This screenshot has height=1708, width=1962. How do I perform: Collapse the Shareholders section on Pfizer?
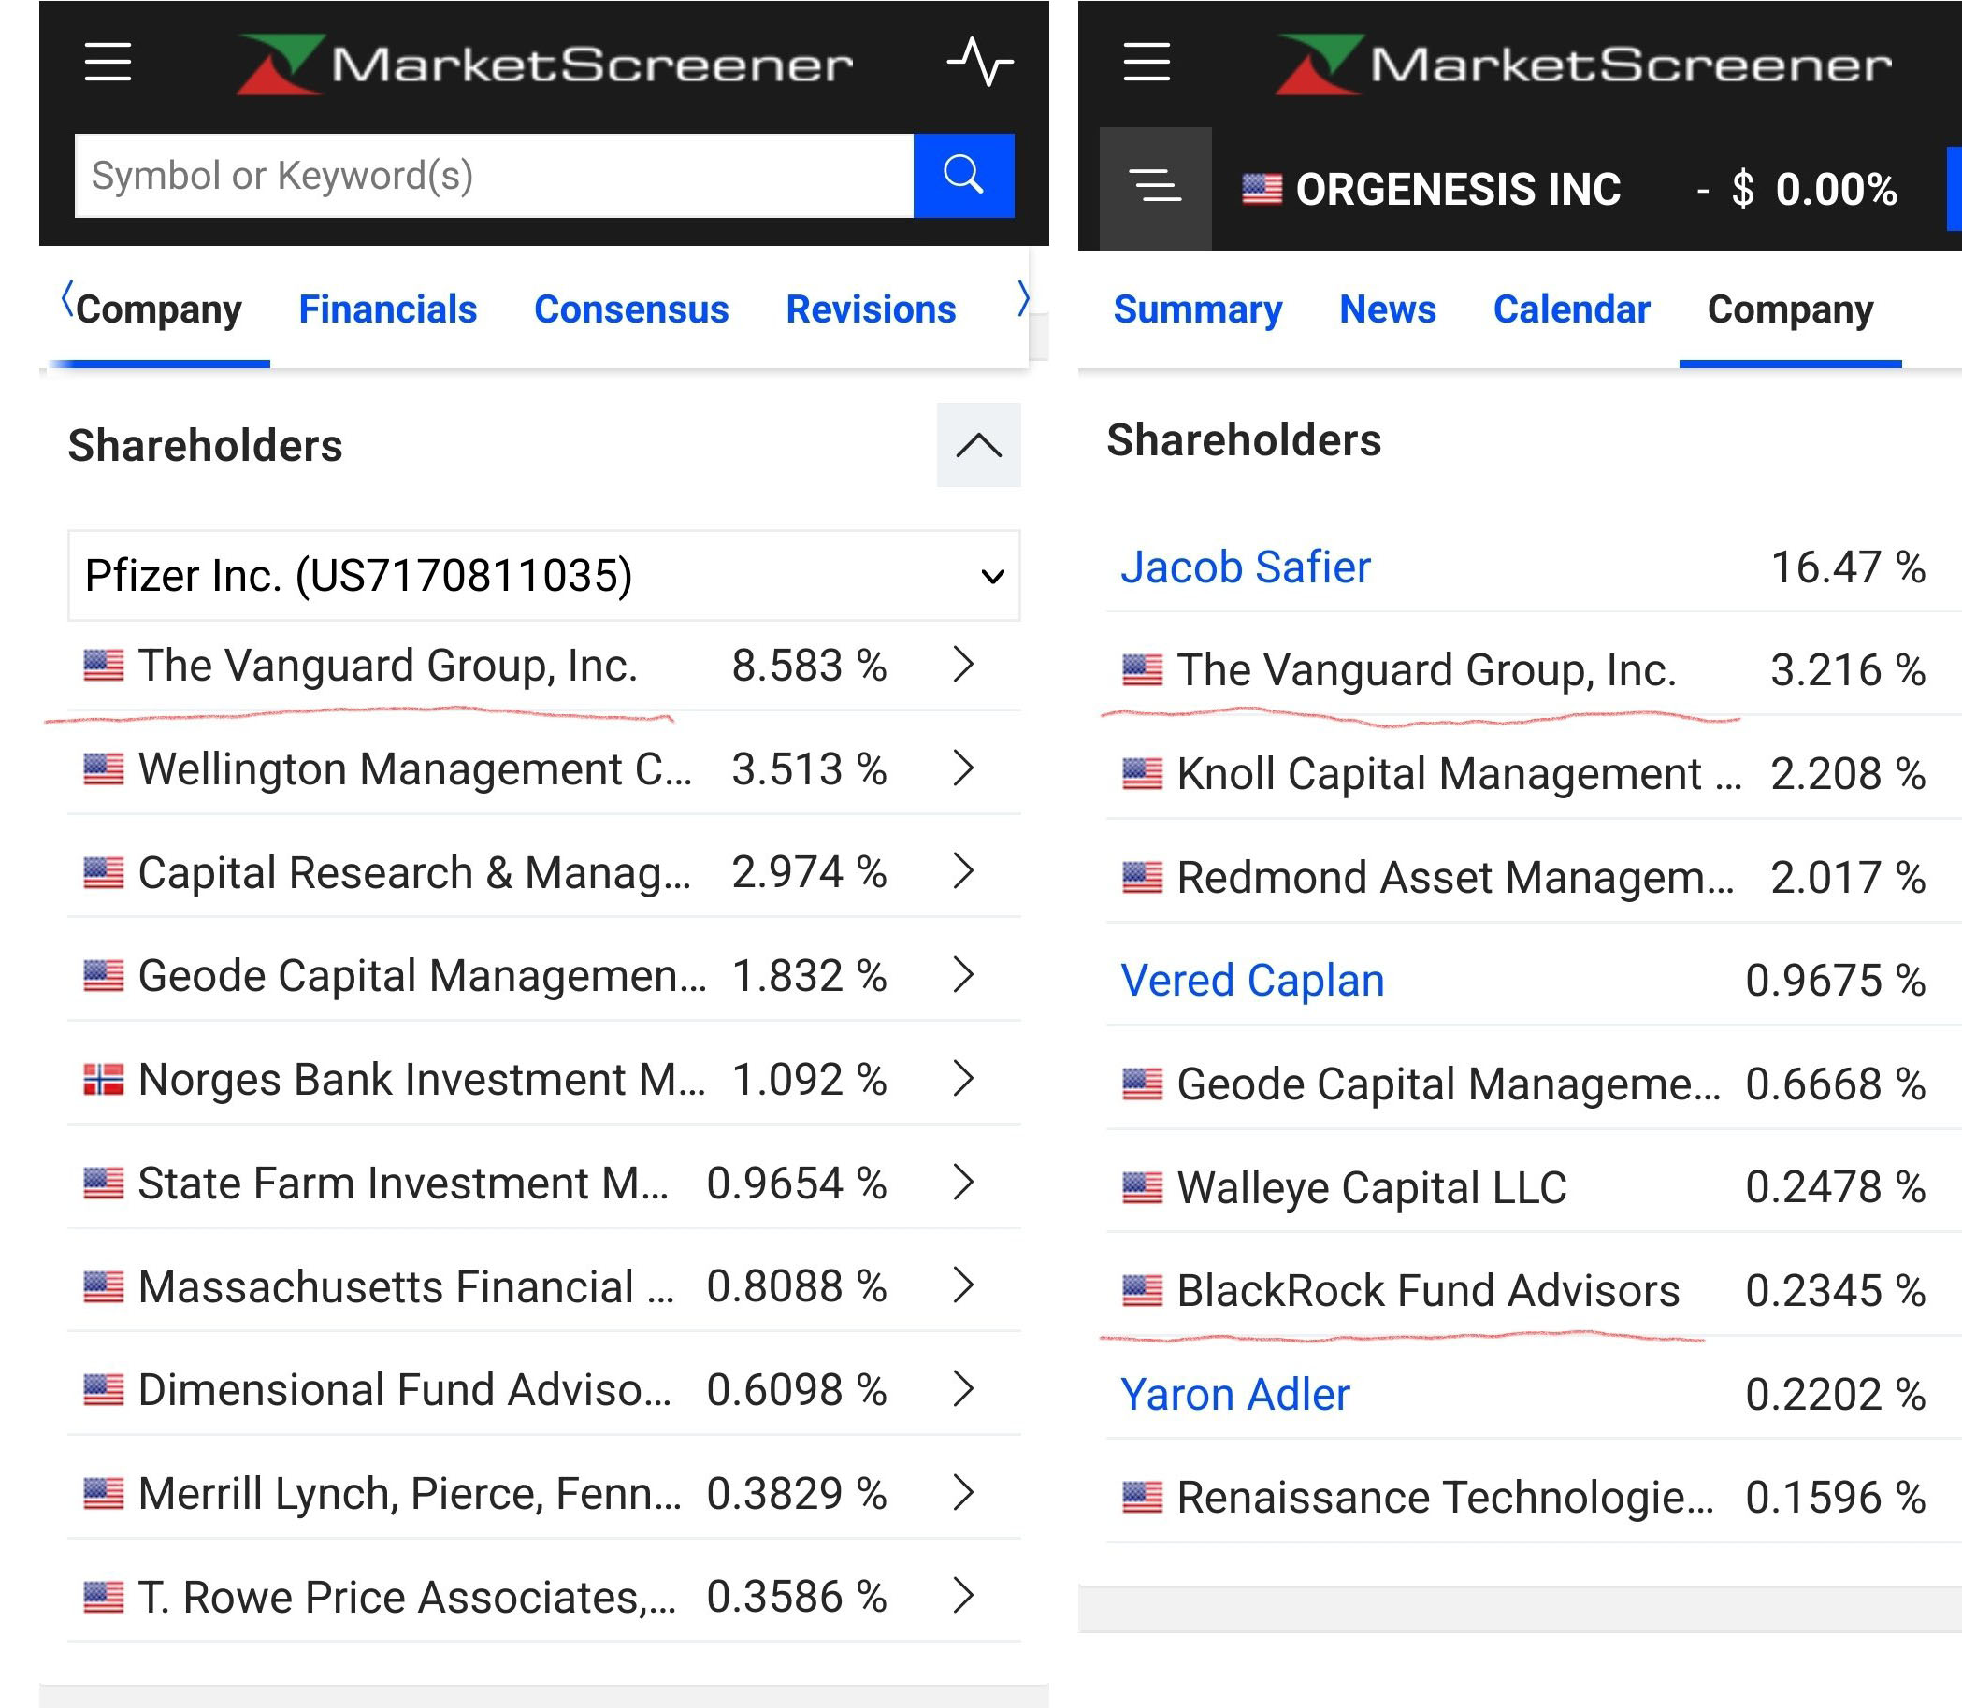(x=979, y=445)
